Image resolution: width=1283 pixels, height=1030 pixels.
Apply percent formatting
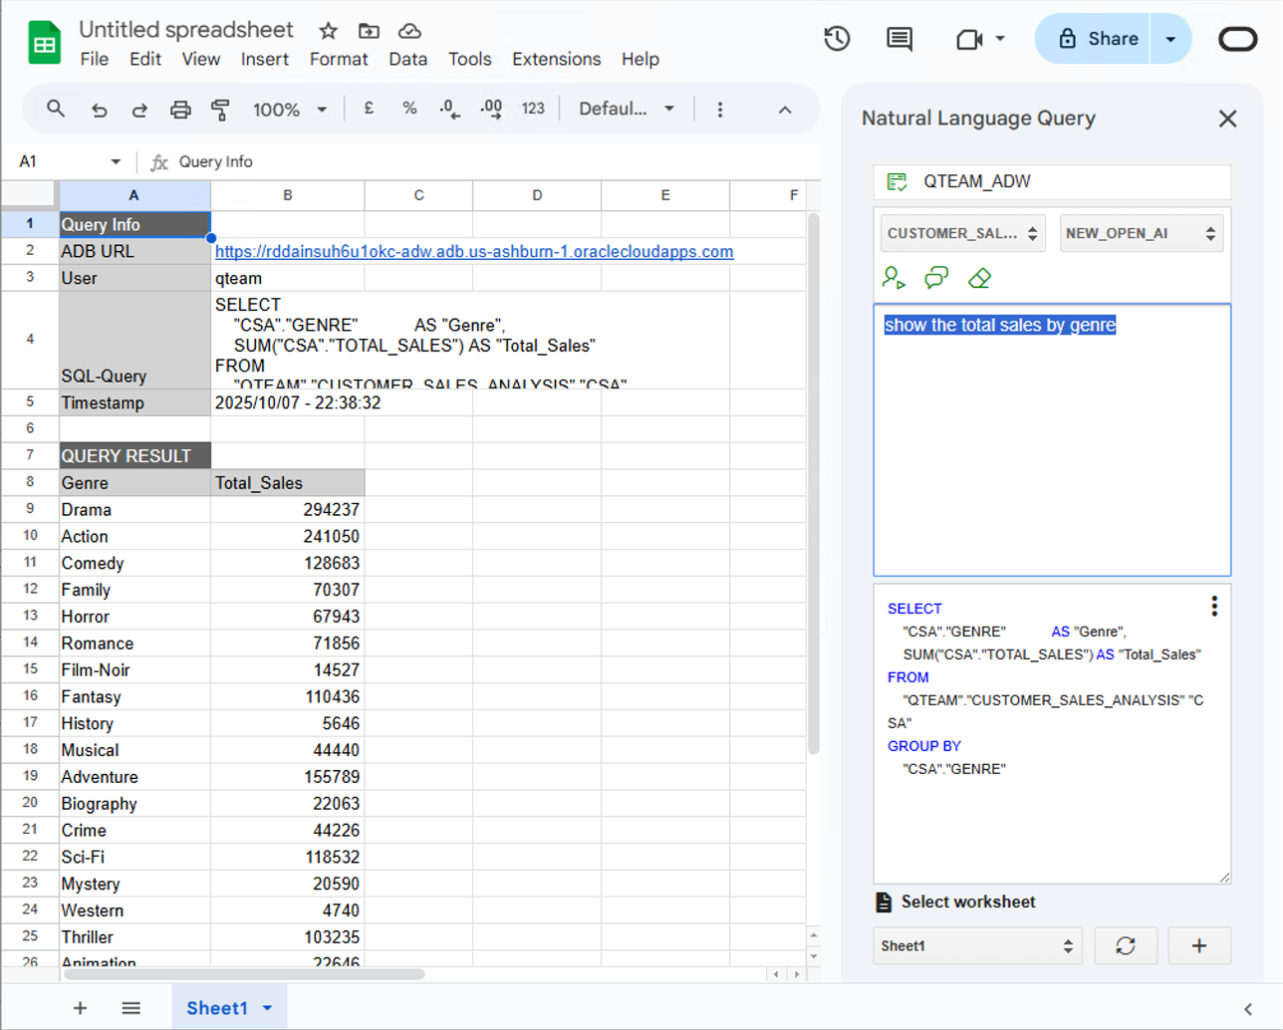[408, 109]
